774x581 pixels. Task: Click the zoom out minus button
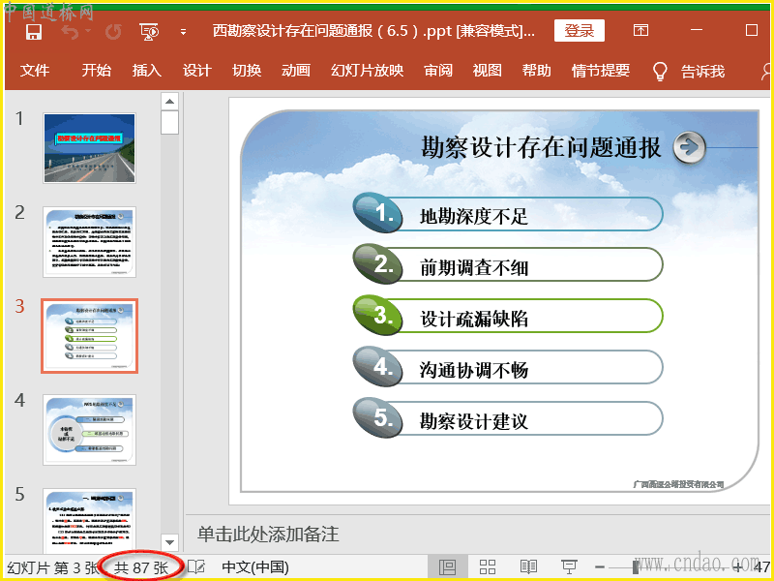(x=600, y=567)
